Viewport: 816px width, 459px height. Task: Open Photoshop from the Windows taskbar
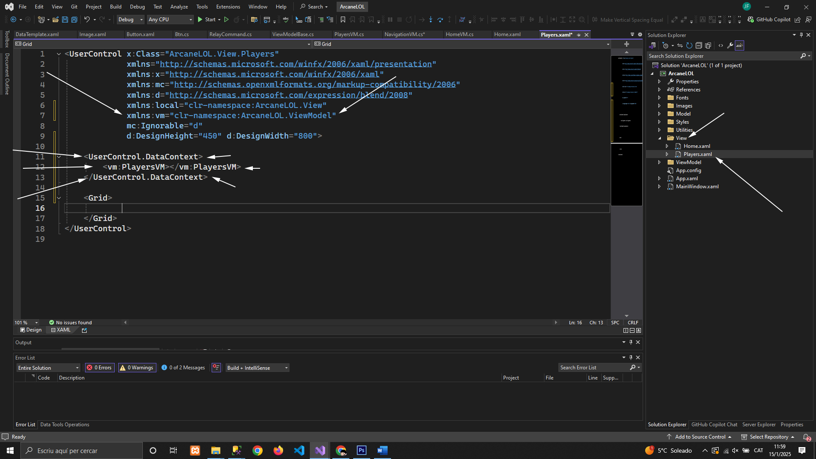(362, 450)
